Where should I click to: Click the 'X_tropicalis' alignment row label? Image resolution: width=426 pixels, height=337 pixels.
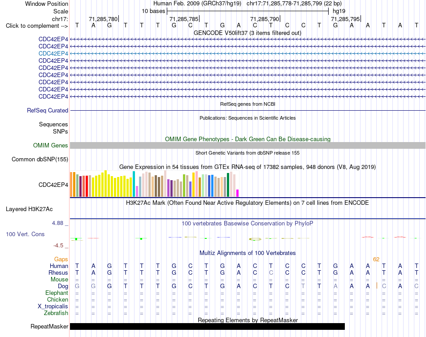click(x=53, y=307)
